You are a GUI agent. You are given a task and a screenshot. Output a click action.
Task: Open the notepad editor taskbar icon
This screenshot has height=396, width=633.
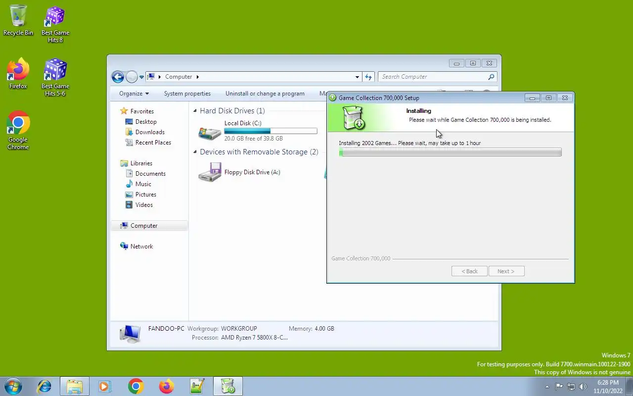point(197,386)
